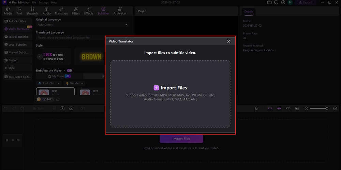Expand the Dubbing the Video arrow

[64, 71]
